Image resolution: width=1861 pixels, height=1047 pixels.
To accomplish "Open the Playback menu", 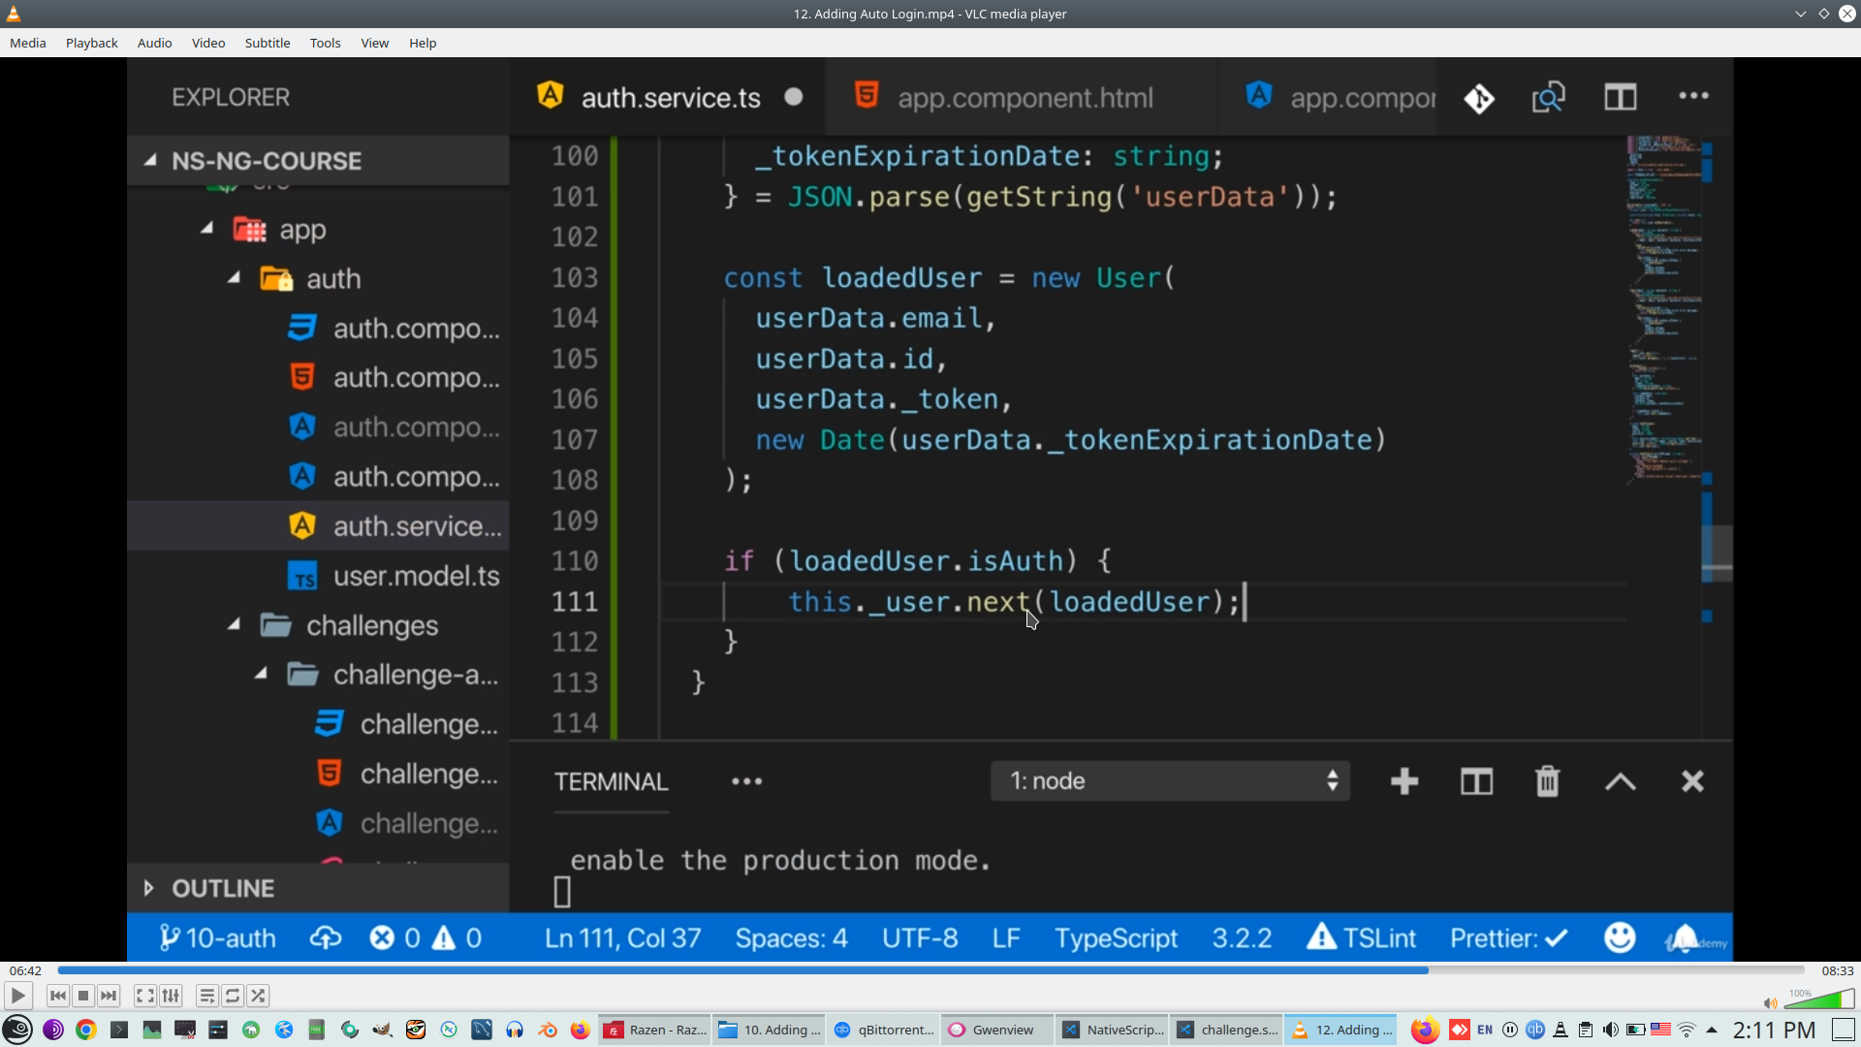I will click(x=91, y=43).
